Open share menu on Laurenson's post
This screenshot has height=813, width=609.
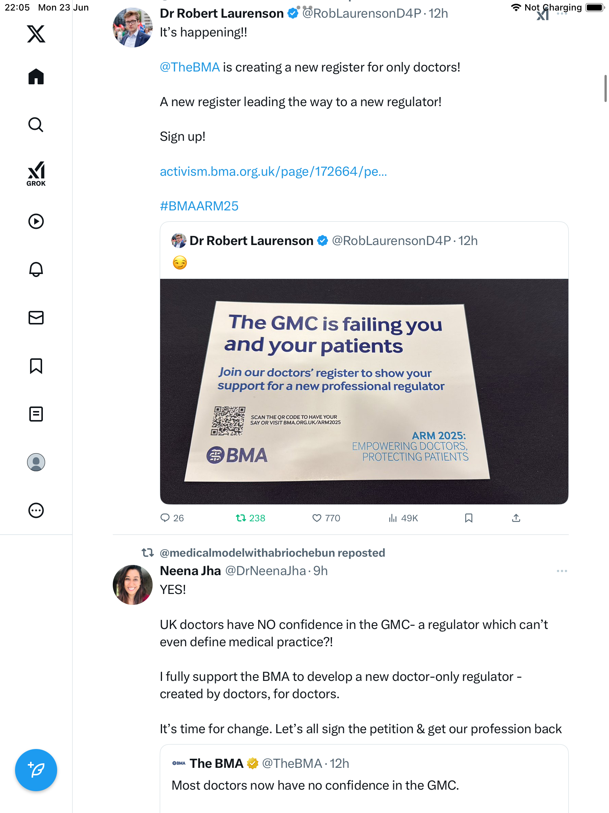516,518
